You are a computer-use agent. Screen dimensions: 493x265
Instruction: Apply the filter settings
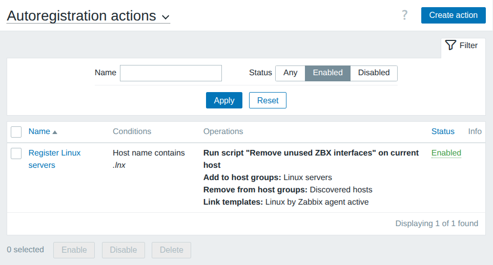(x=224, y=100)
